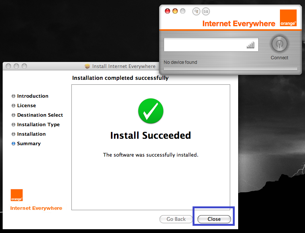This screenshot has height=233, width=305.
Task: Click the green Install Succeeded checkmark
Action: click(x=151, y=111)
